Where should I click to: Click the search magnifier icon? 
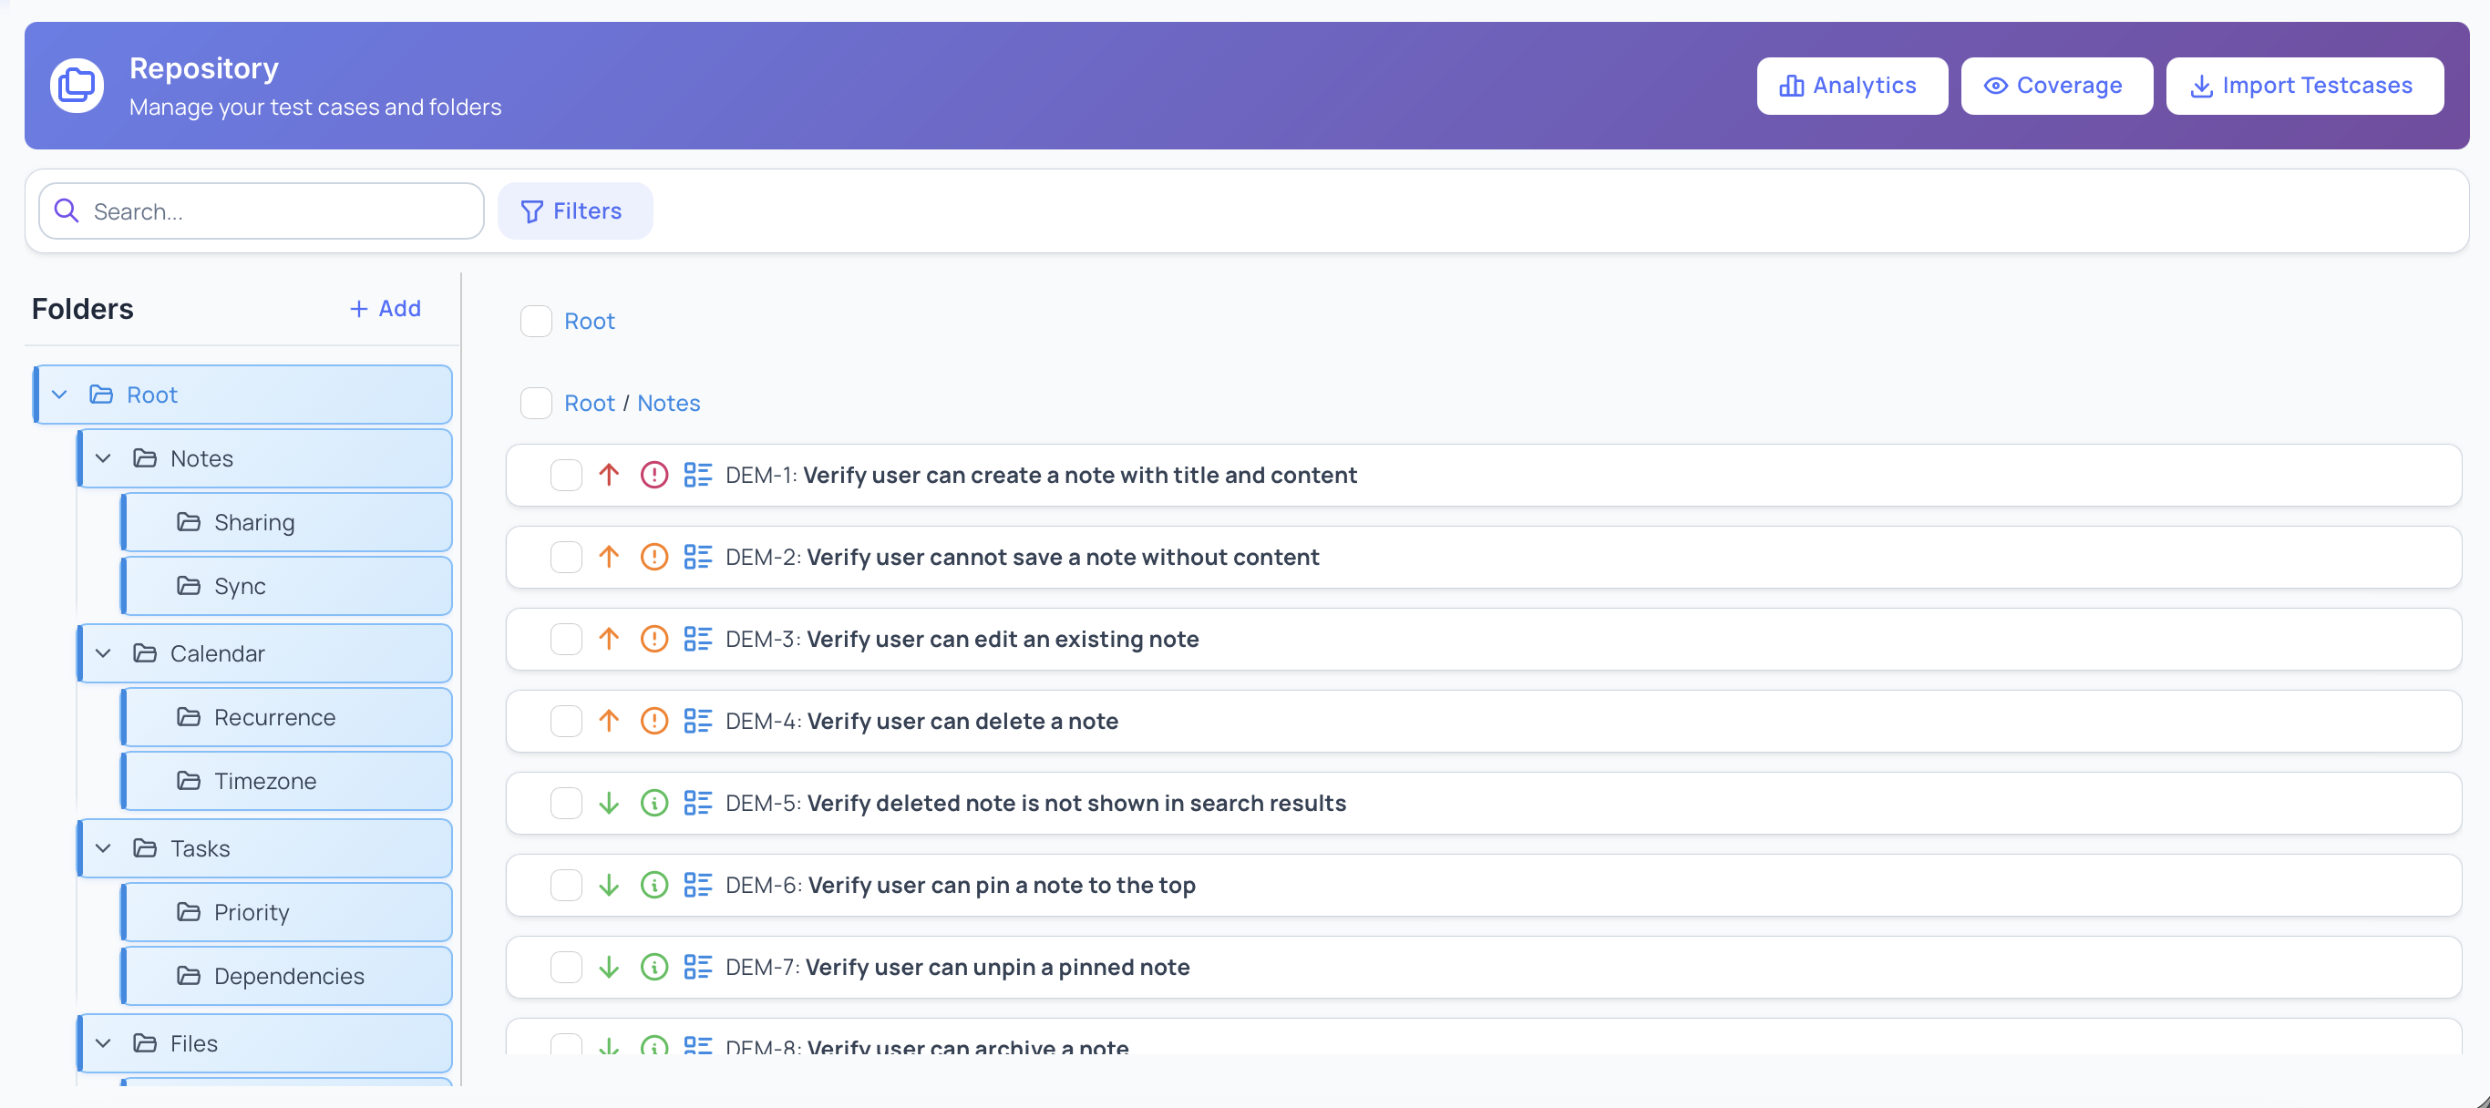tap(66, 210)
